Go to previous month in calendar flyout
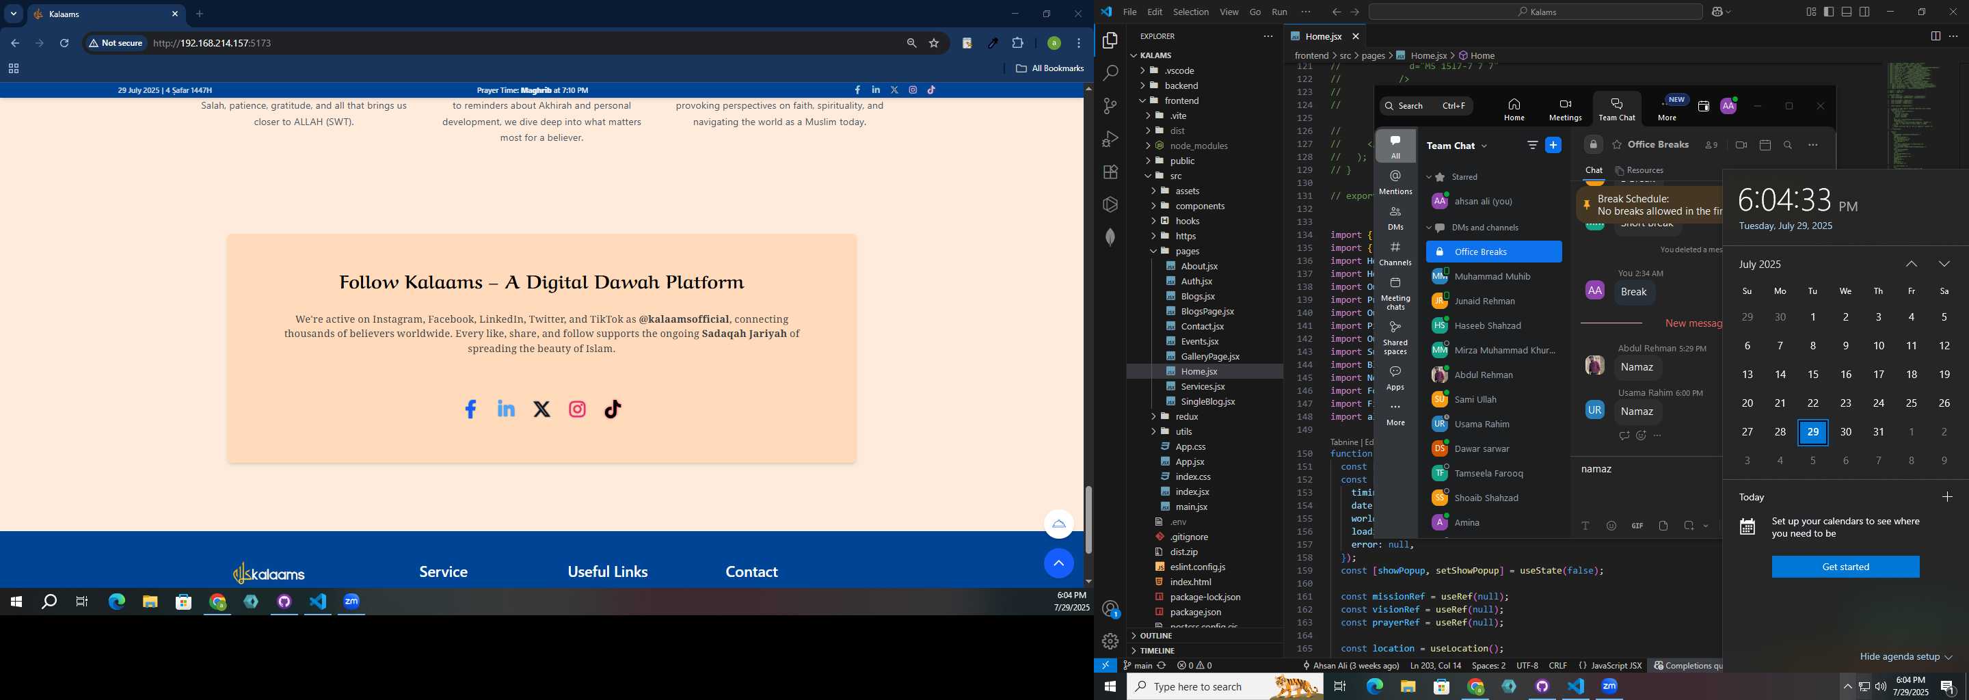This screenshot has height=700, width=1969. pos(1911,265)
